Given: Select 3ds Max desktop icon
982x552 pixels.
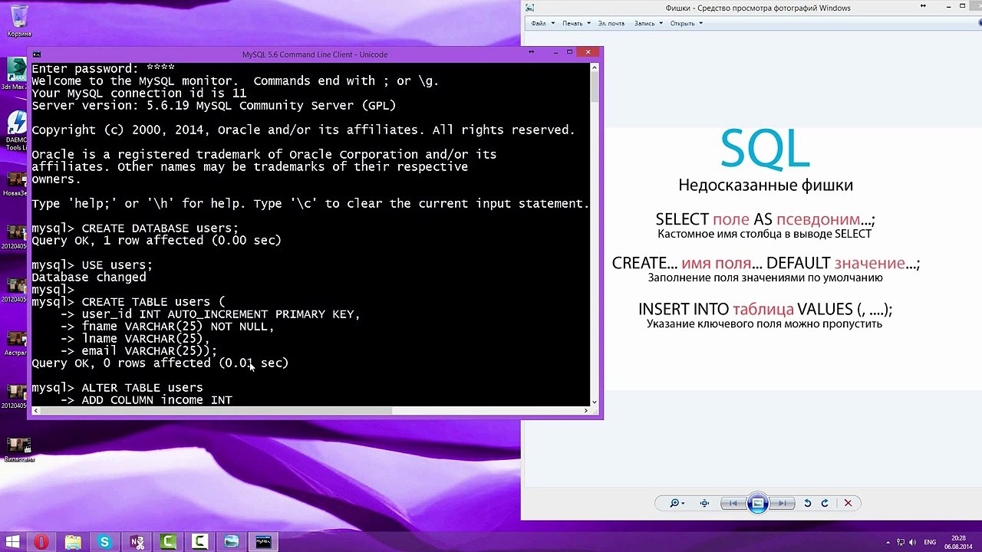Looking at the screenshot, I should [x=15, y=74].
